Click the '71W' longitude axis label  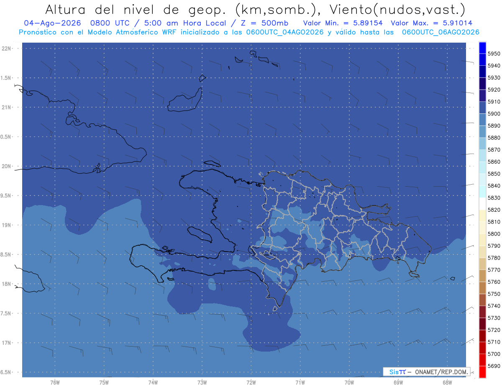point(300,383)
